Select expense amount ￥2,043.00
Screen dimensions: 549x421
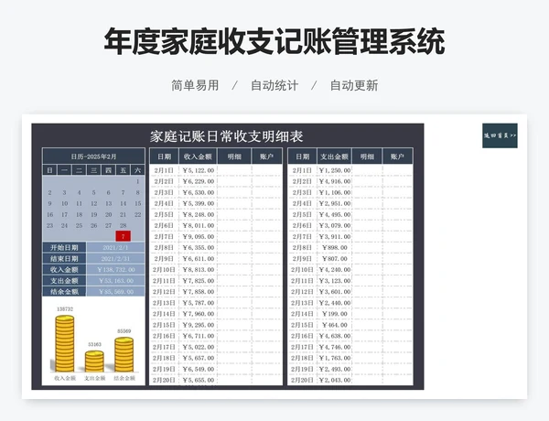[334, 380]
